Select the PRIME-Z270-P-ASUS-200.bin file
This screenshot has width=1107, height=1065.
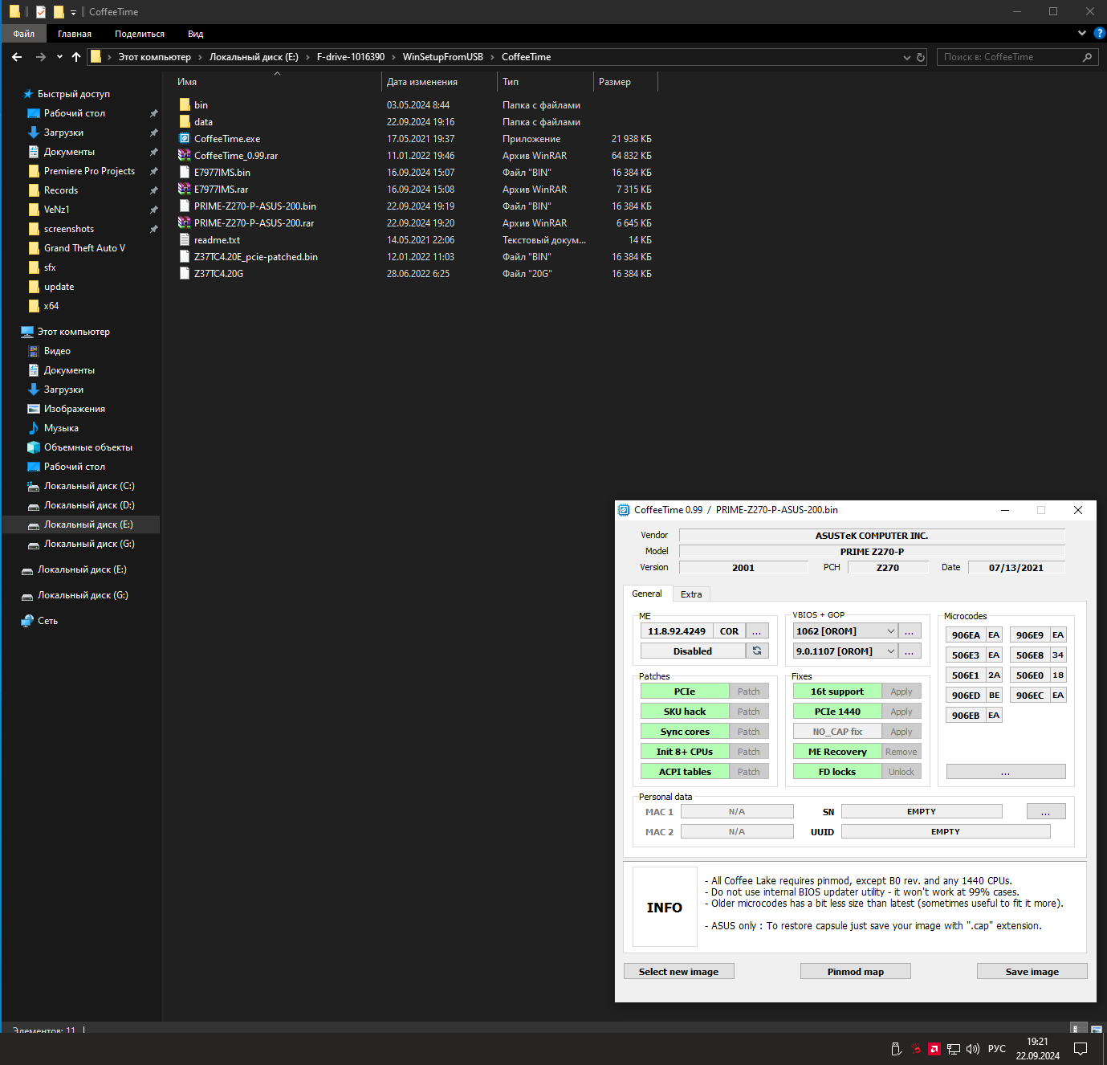255,206
